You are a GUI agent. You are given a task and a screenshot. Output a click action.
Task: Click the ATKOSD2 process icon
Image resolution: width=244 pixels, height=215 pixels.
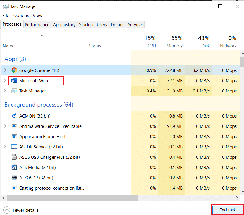[x=14, y=178]
